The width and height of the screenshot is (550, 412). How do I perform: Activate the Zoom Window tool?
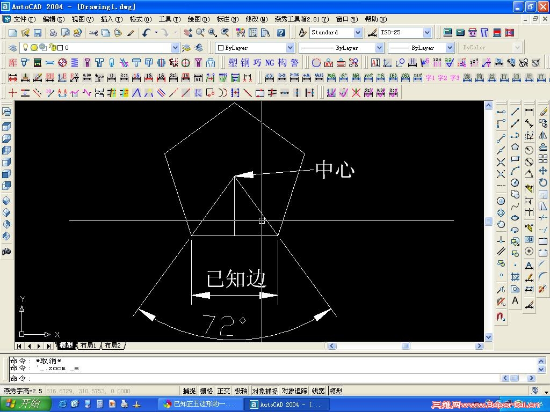(213, 33)
